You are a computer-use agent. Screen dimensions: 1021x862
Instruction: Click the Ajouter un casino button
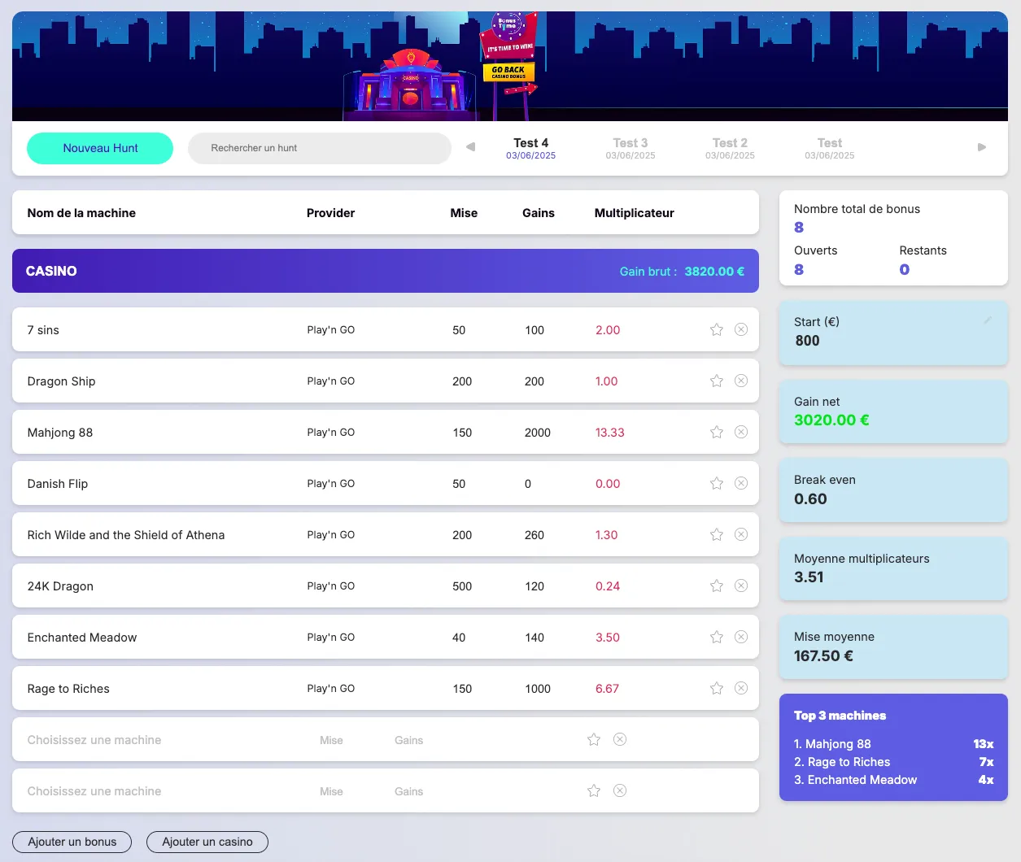tap(207, 842)
